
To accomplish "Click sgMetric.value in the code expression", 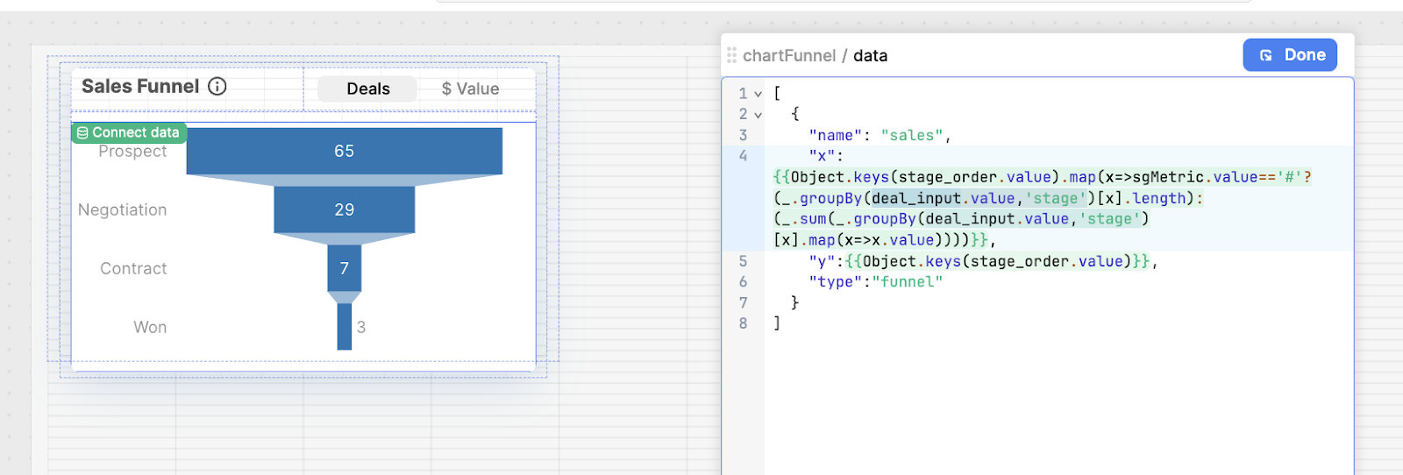I will 1195,177.
